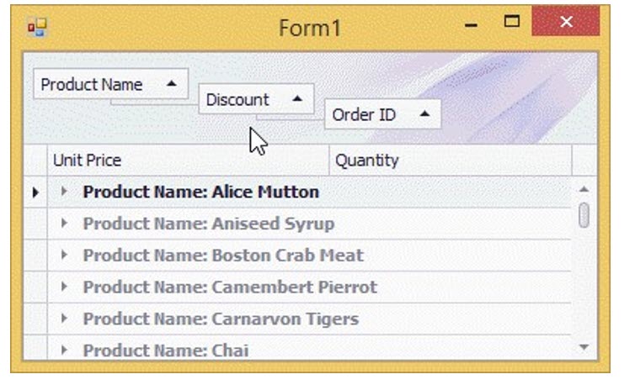
Task: Click sort arrow on Discount group box
Action: click(296, 99)
